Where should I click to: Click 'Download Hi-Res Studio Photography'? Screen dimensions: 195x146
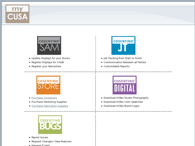click(x=126, y=98)
